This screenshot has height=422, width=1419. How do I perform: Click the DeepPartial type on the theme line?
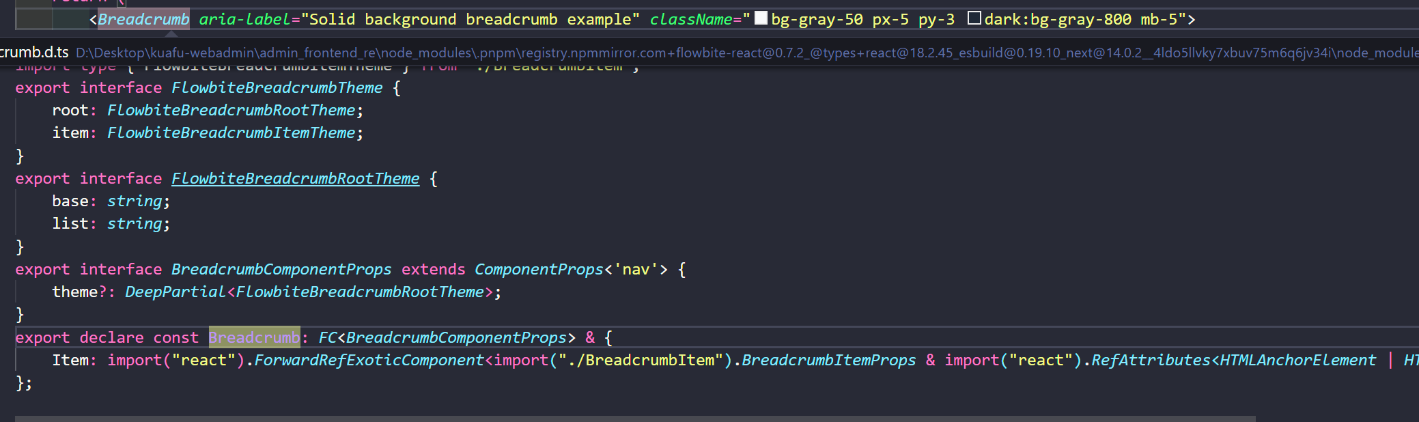[x=175, y=292]
